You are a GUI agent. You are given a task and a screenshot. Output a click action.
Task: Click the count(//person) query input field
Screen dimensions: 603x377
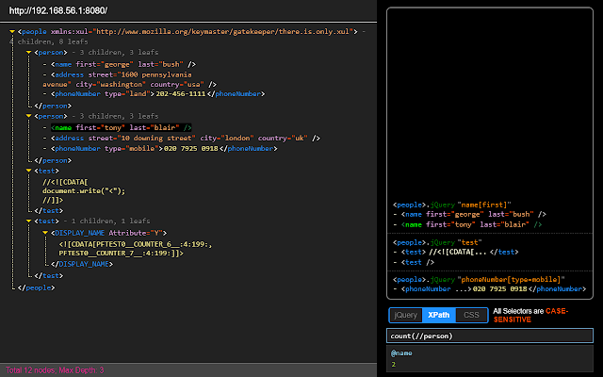(x=490, y=336)
